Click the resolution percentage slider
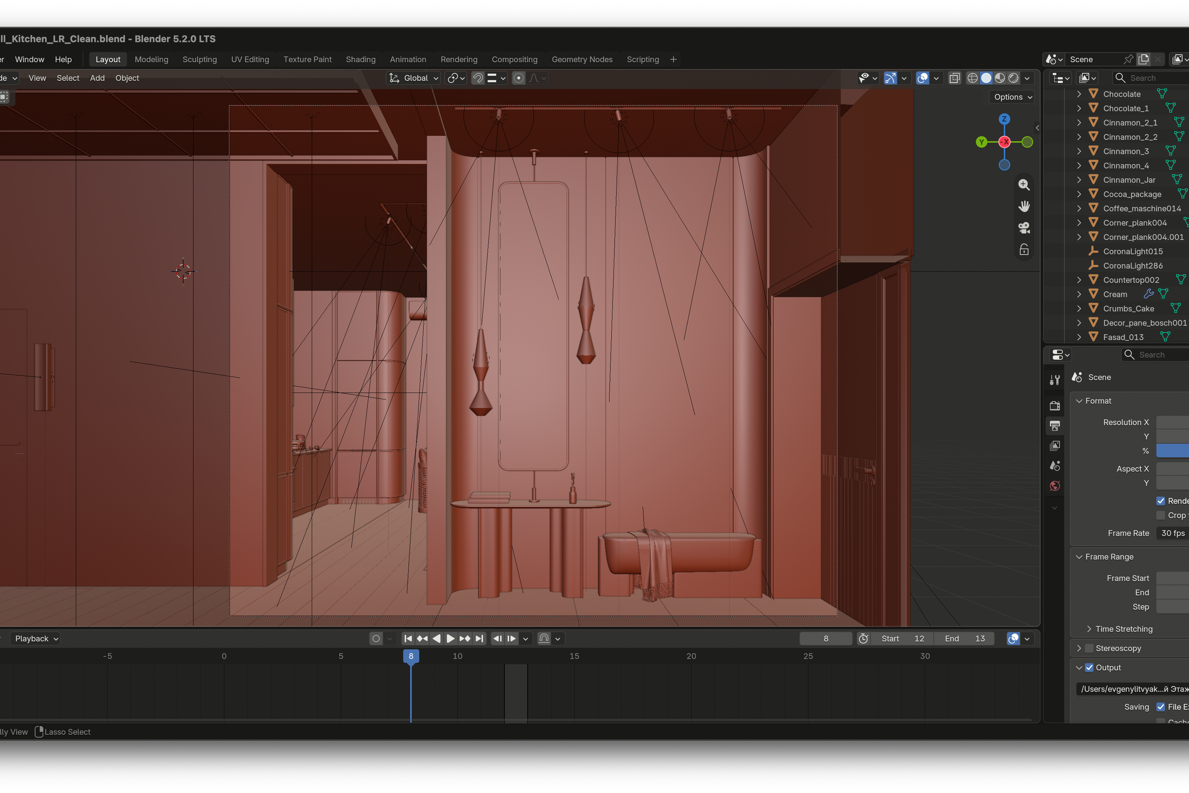The width and height of the screenshot is (1189, 793). [x=1172, y=451]
